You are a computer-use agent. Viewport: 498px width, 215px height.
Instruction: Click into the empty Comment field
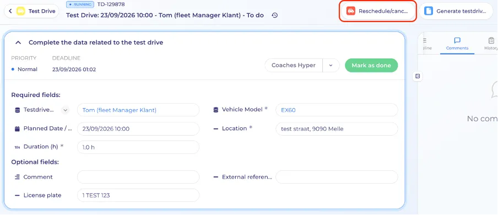(x=138, y=177)
